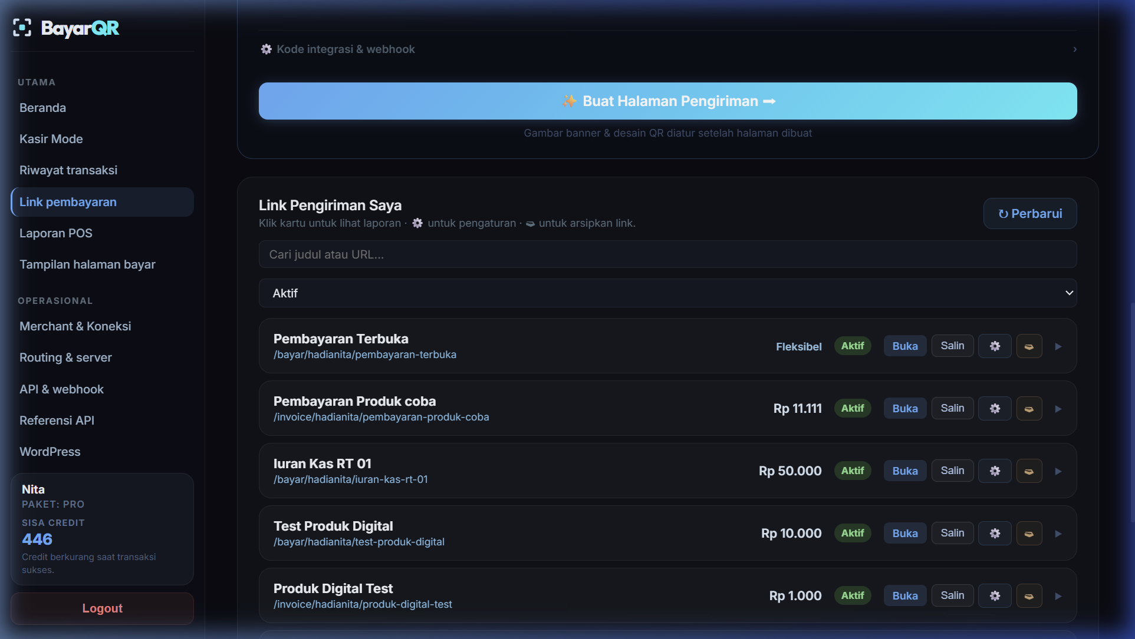1135x639 pixels.
Task: Click the Rp 11.111 amount
Action: [798, 409]
